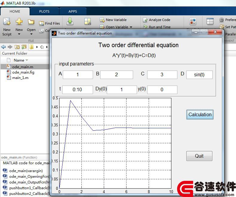Screen dimensions: 236x197
Task: Click the Set Path icon
Action: coord(222,27)
